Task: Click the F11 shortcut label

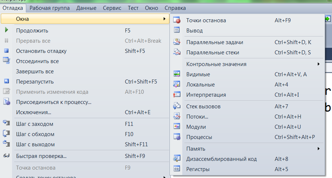Action: click(129, 124)
